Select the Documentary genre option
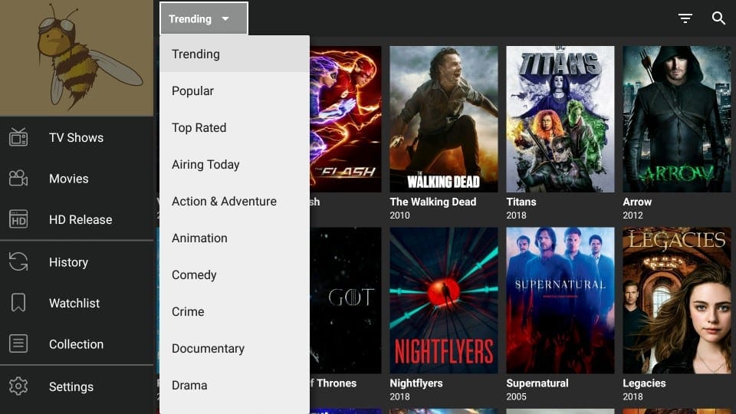736x414 pixels. click(235, 348)
